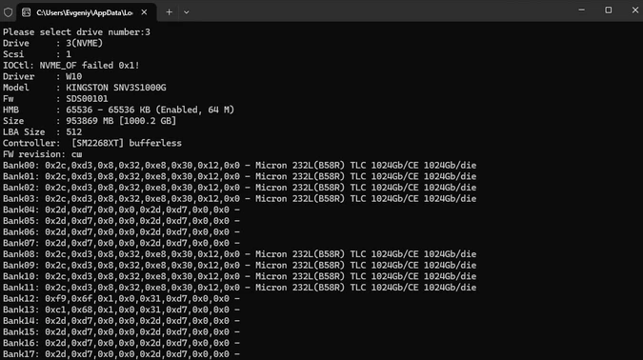Minimize the terminal window
643x360 pixels.
[x=581, y=10]
